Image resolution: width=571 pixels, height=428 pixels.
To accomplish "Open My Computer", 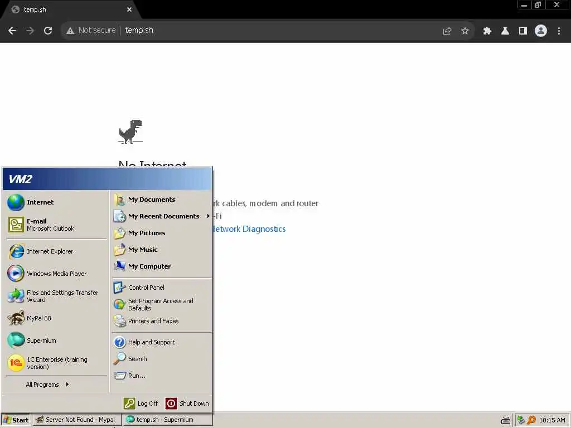I will click(x=162, y=266).
